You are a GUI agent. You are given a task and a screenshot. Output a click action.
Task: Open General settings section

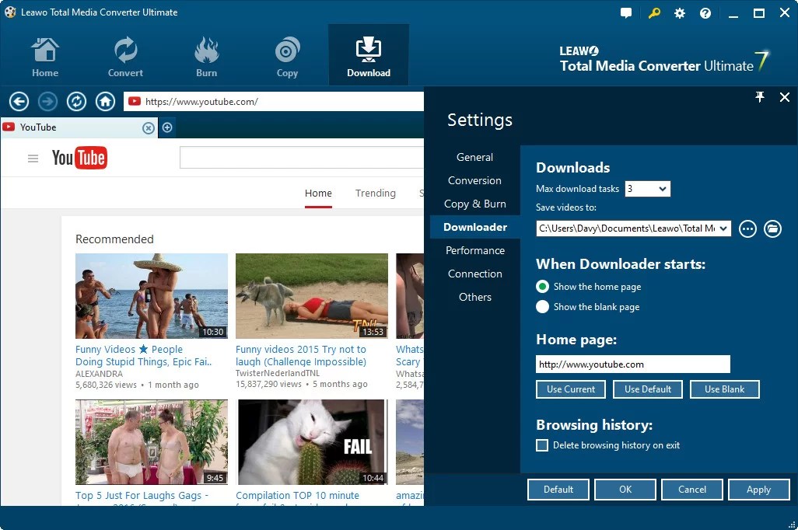click(474, 157)
